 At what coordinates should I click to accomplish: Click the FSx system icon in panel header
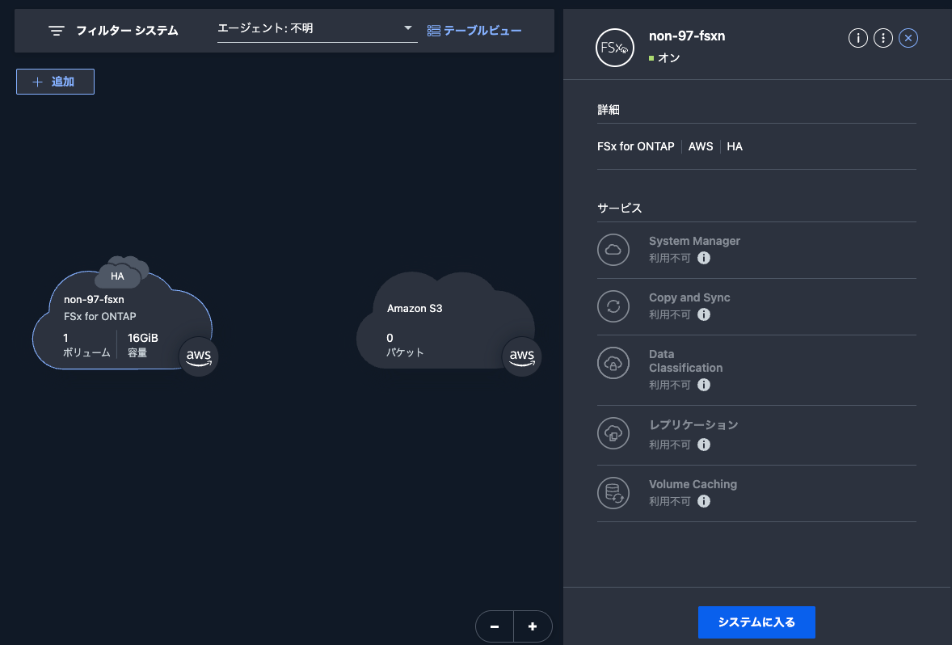(614, 48)
